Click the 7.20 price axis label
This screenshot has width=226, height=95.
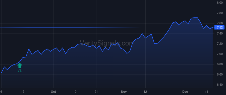[220, 44]
